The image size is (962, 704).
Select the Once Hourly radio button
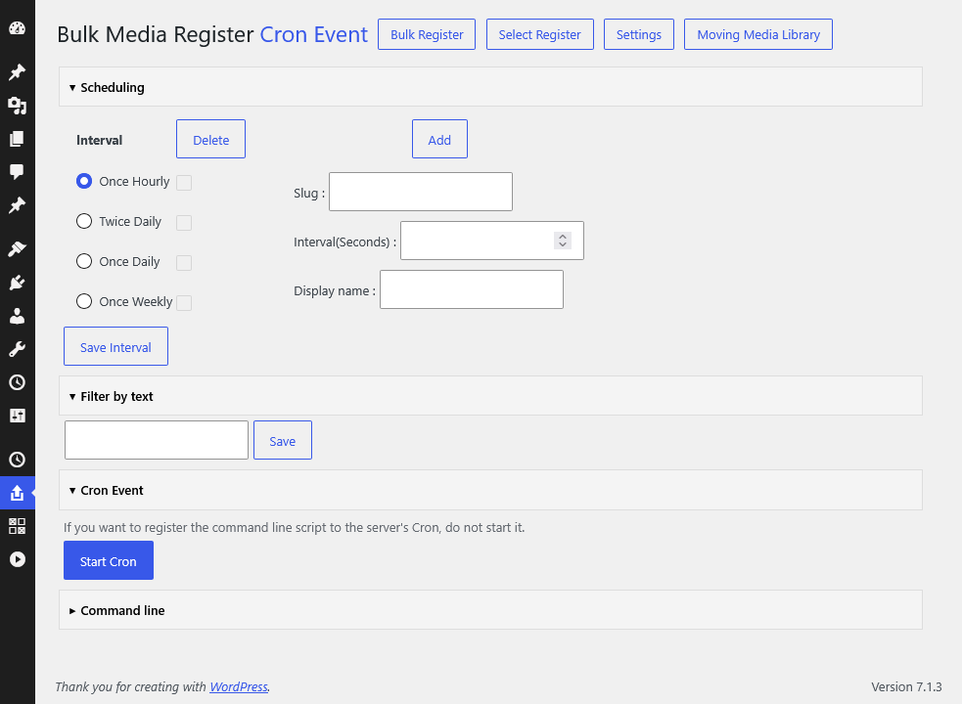(x=84, y=181)
